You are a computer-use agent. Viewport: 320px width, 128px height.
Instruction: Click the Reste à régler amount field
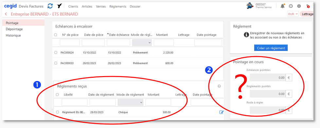click(268, 110)
